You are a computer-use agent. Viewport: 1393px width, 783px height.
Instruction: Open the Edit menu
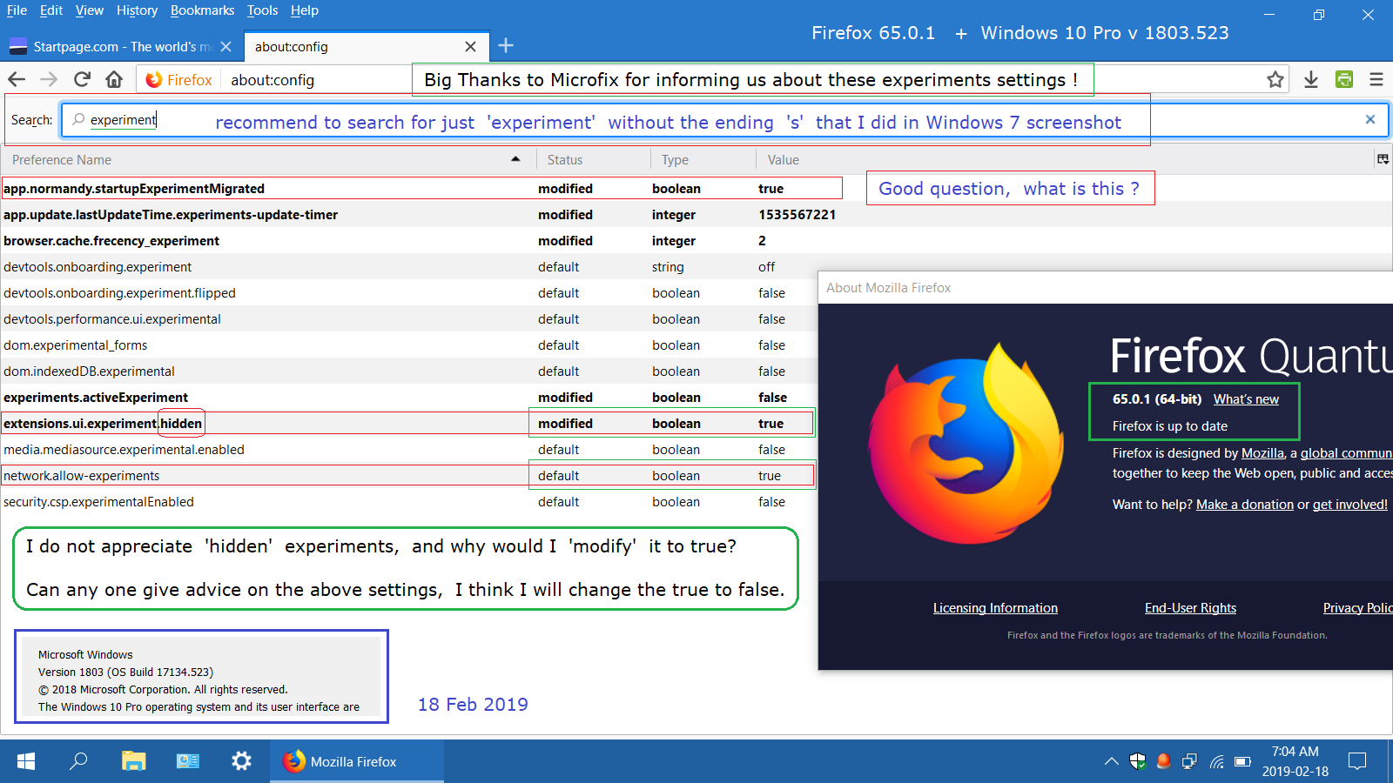[51, 10]
